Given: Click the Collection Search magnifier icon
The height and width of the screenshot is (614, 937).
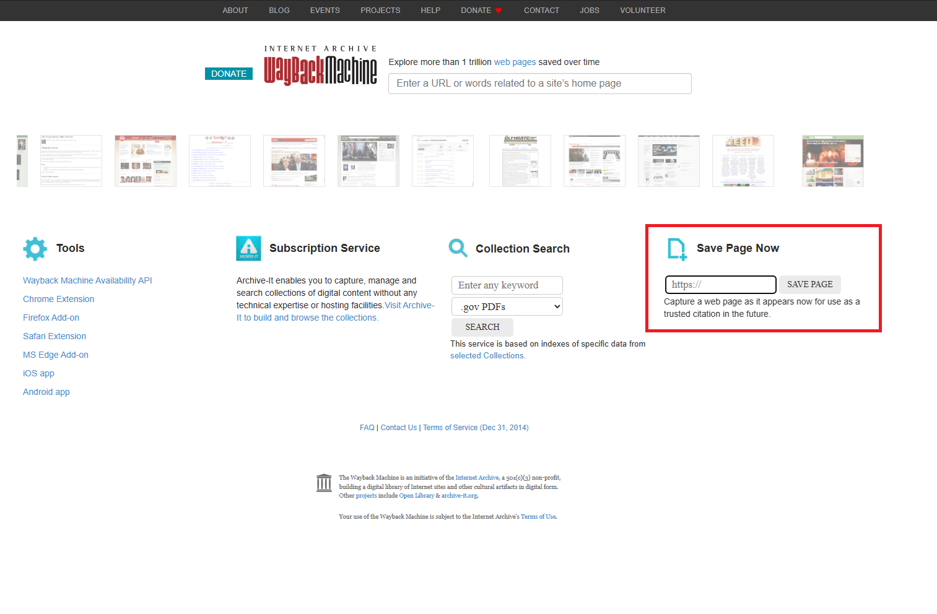Looking at the screenshot, I should tap(458, 248).
